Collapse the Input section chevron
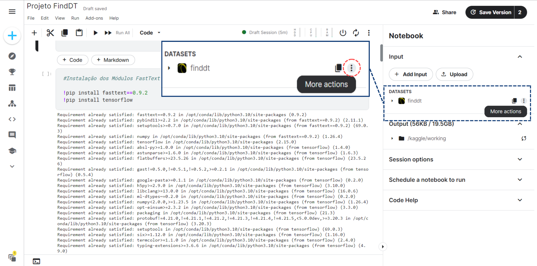This screenshot has height=266, width=537. pos(520,57)
